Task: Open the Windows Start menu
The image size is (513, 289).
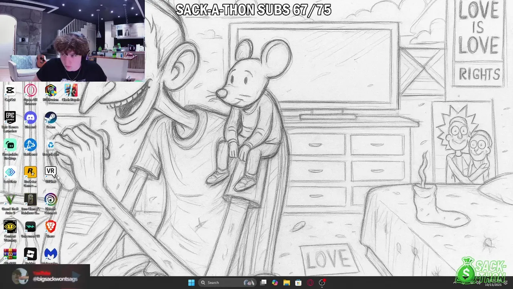Action: coord(191,283)
